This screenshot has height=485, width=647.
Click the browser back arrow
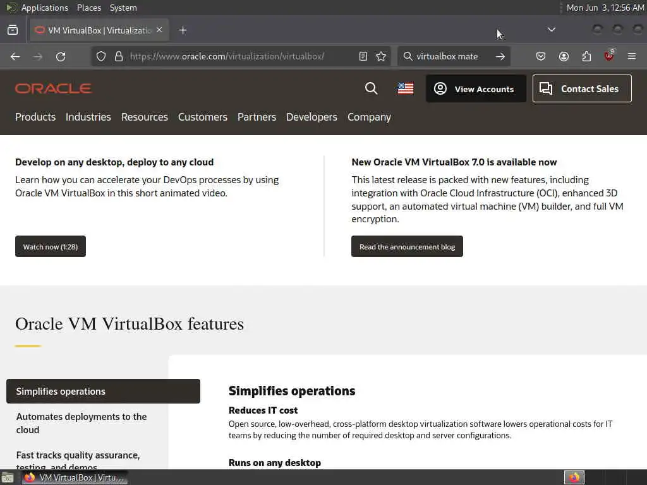15,56
